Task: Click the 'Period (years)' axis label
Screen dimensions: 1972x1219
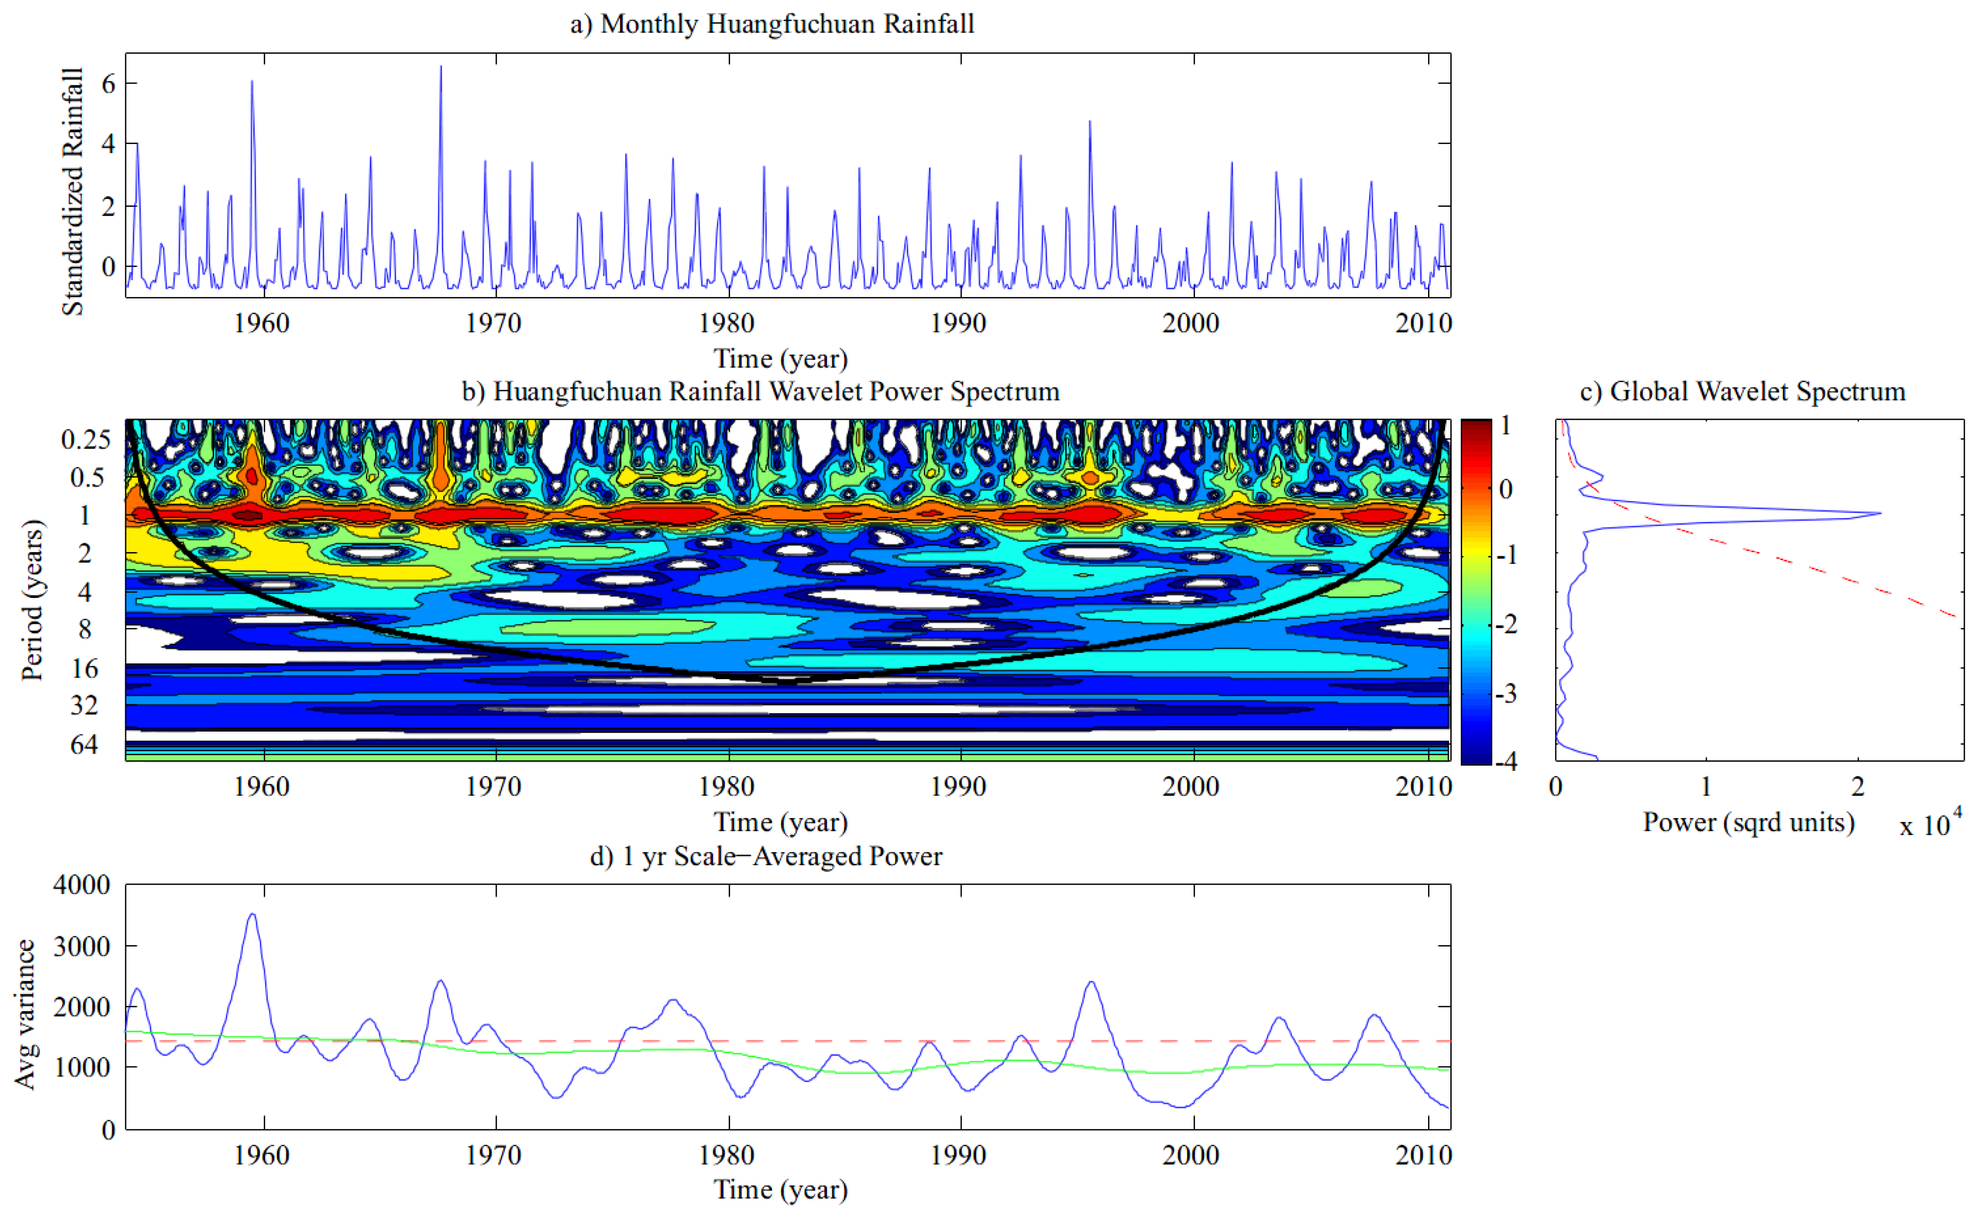Action: pos(32,600)
